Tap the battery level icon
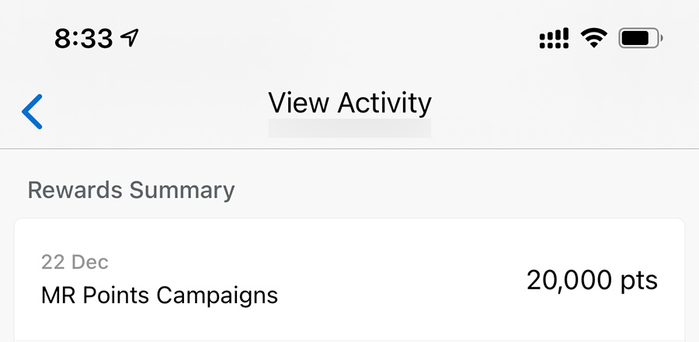The height and width of the screenshot is (342, 699). click(x=641, y=38)
